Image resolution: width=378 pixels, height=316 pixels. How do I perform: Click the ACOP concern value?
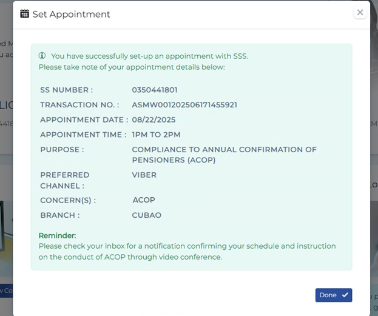(x=144, y=200)
